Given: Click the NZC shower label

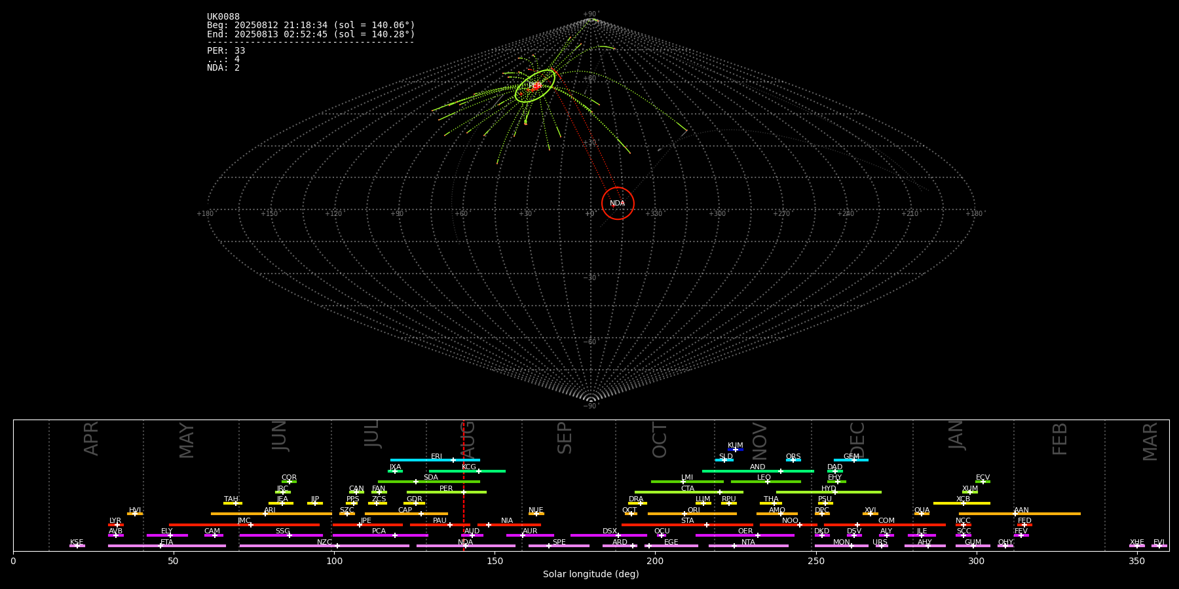Looking at the screenshot, I should pos(324,543).
